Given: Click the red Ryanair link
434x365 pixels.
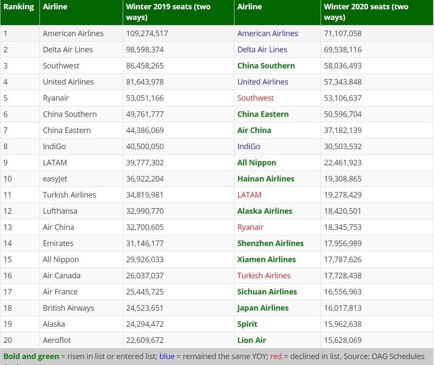Looking at the screenshot, I should click(x=250, y=227).
